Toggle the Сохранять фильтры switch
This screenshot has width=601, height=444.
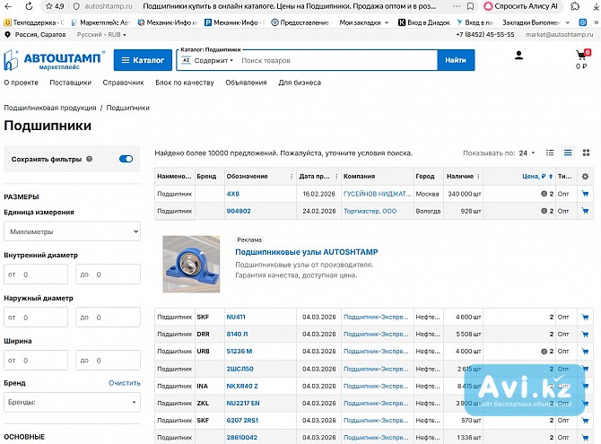pyautogui.click(x=126, y=159)
